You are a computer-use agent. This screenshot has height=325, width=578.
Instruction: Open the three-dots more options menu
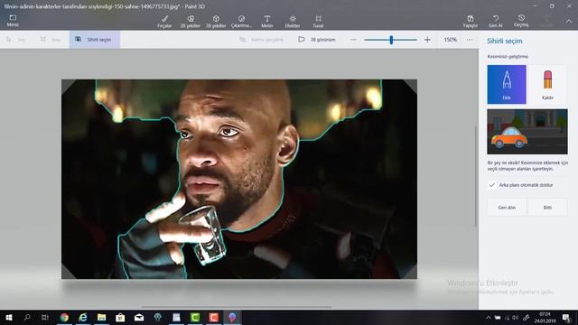(x=470, y=40)
